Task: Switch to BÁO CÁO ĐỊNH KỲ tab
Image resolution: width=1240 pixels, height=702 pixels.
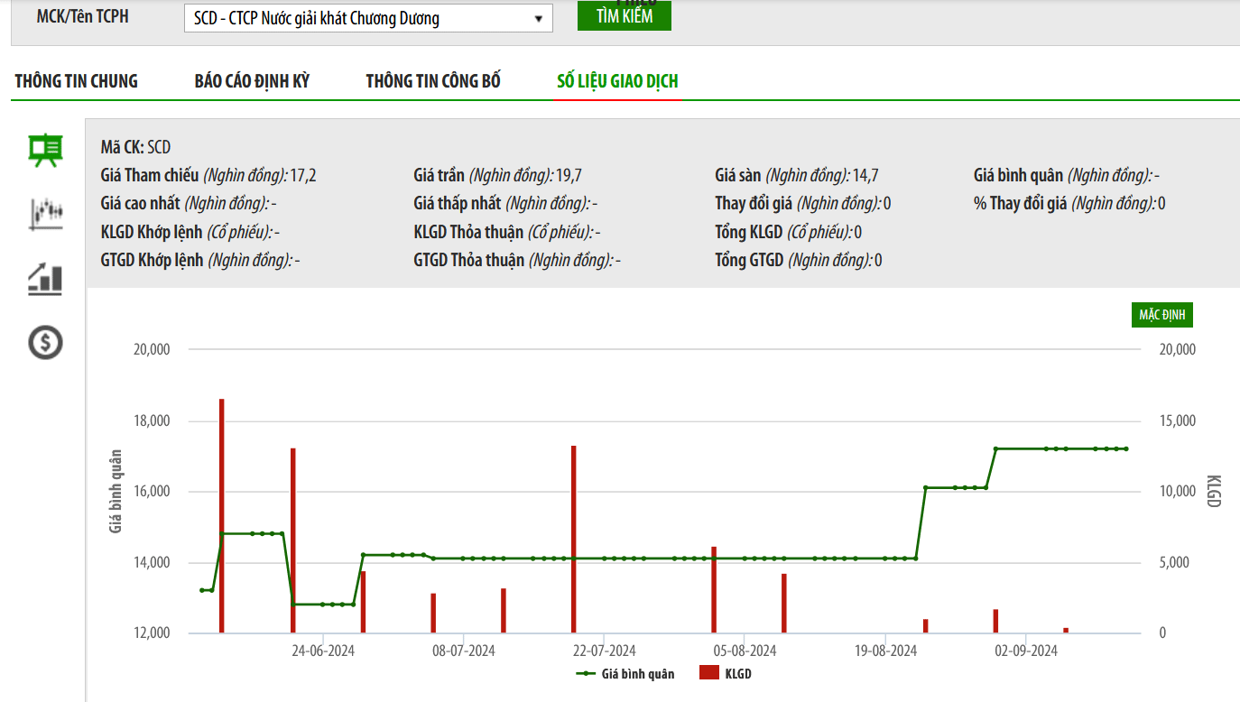Action: pos(252,81)
